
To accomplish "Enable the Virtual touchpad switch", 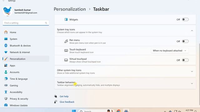I will (185, 60).
